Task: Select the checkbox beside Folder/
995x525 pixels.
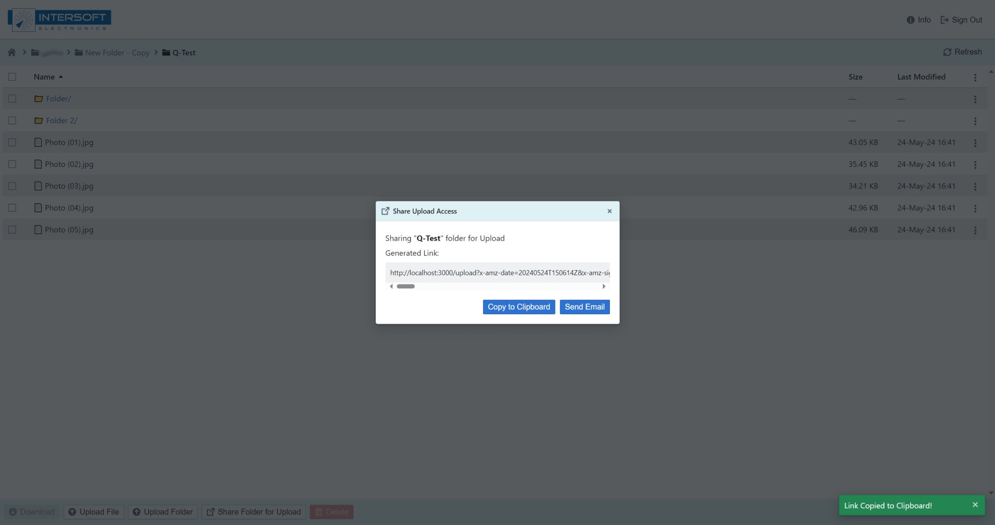Action: coord(12,99)
